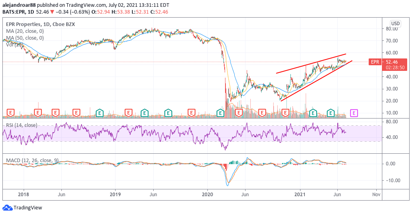This screenshot has width=412, height=215.
Task: Open the February 2021 green earnings marker
Action: (313, 113)
